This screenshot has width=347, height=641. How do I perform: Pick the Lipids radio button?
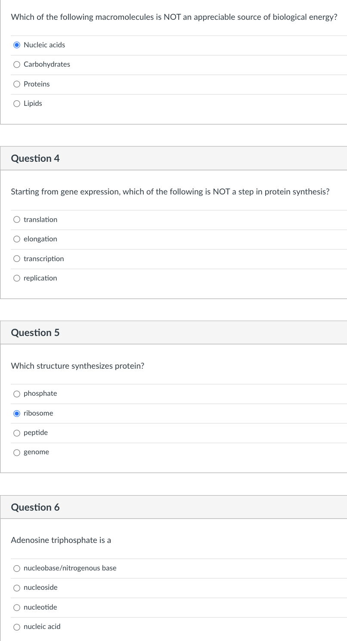point(17,104)
